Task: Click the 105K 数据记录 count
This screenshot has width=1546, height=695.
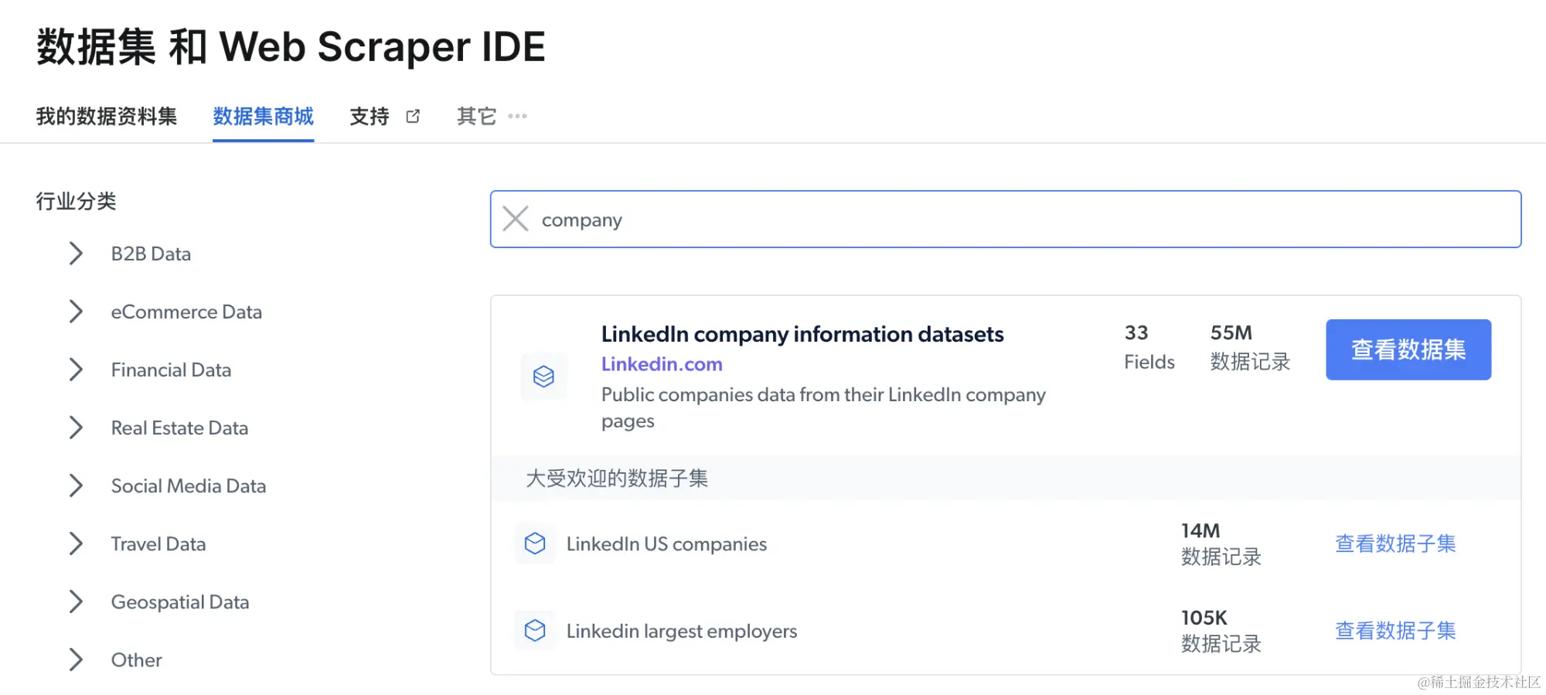Action: tap(1221, 631)
